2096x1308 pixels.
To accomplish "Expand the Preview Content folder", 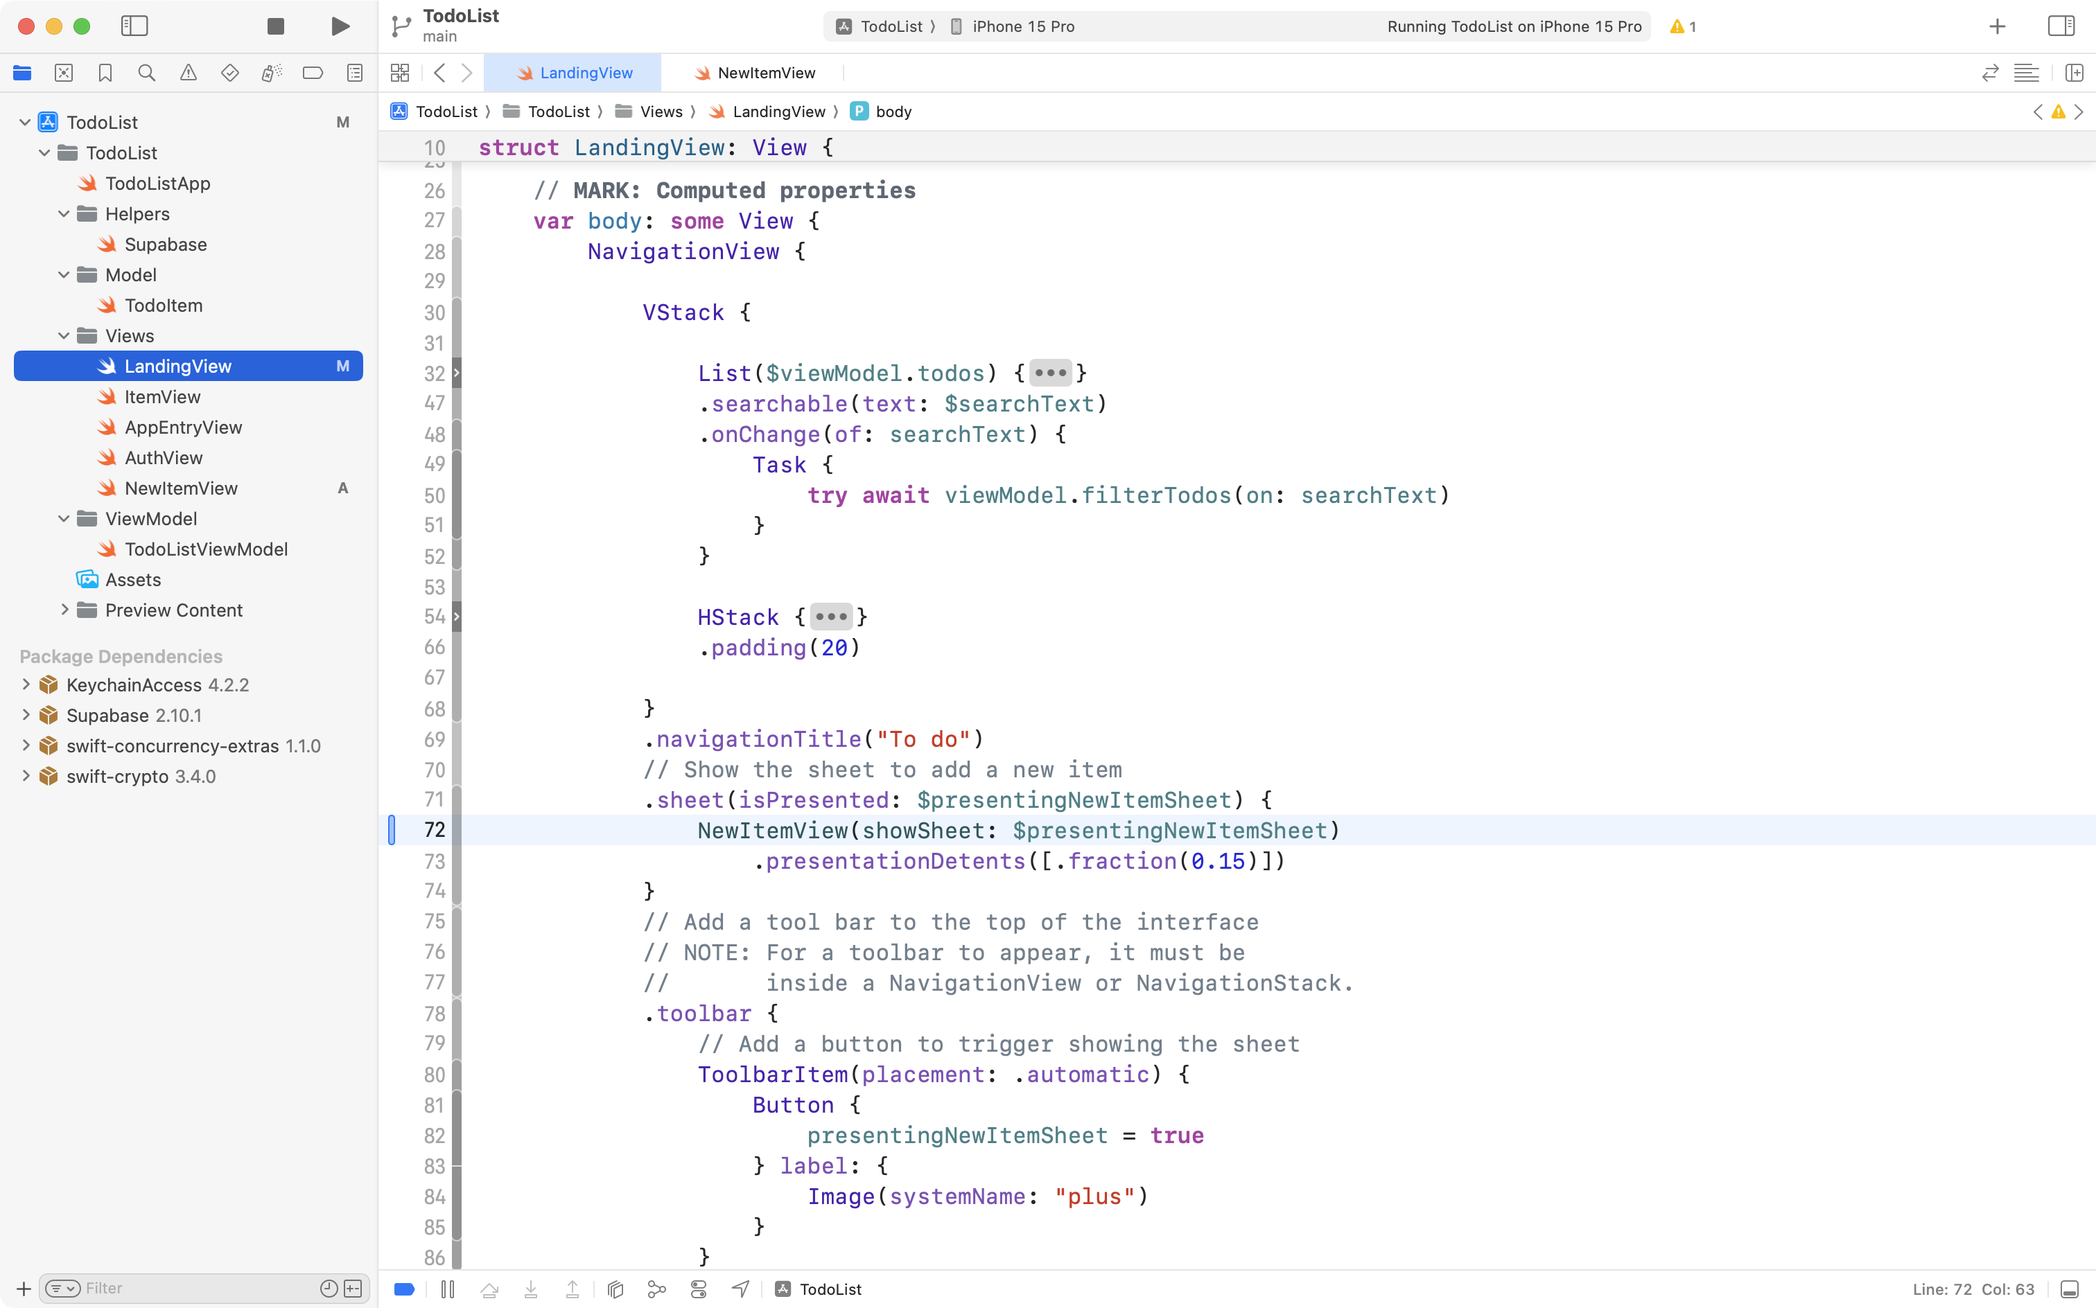I will click(65, 610).
